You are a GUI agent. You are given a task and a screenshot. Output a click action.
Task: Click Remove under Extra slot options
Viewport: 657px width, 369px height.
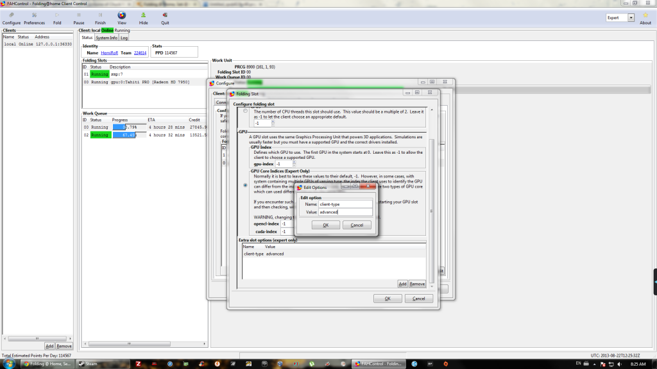417,284
